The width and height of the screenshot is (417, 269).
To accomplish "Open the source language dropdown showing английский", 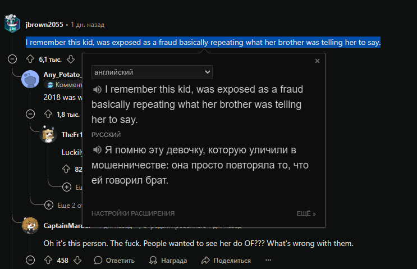I will [x=152, y=72].
